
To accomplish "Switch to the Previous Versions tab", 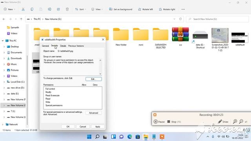I will coord(76,46).
